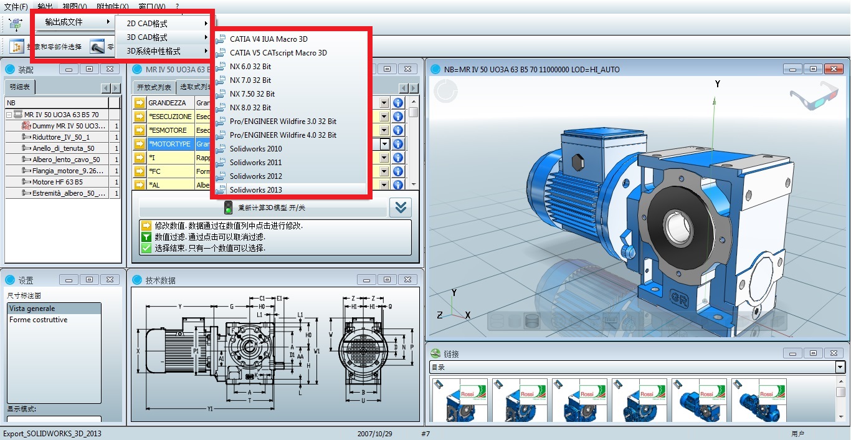Toggle the 3D model recalculation traffic-light button

click(x=228, y=208)
